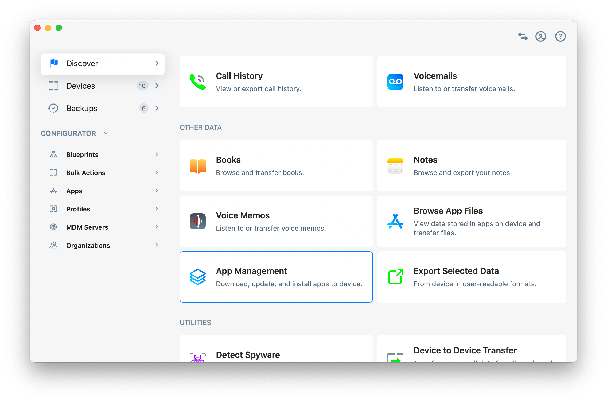Click the Voice Memos waveform icon
Screen dimensions: 607x402
pos(197,221)
